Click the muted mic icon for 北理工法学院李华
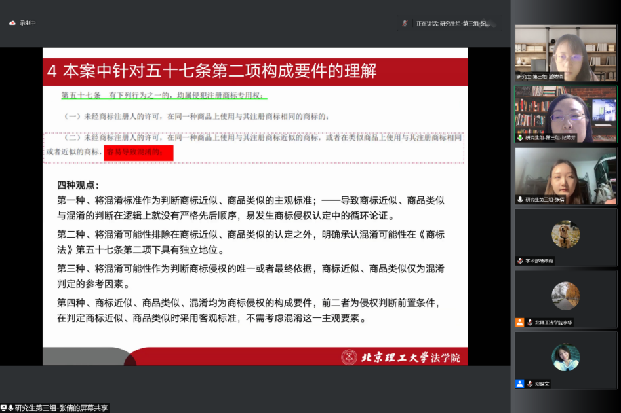This screenshot has width=621, height=413. click(x=529, y=322)
